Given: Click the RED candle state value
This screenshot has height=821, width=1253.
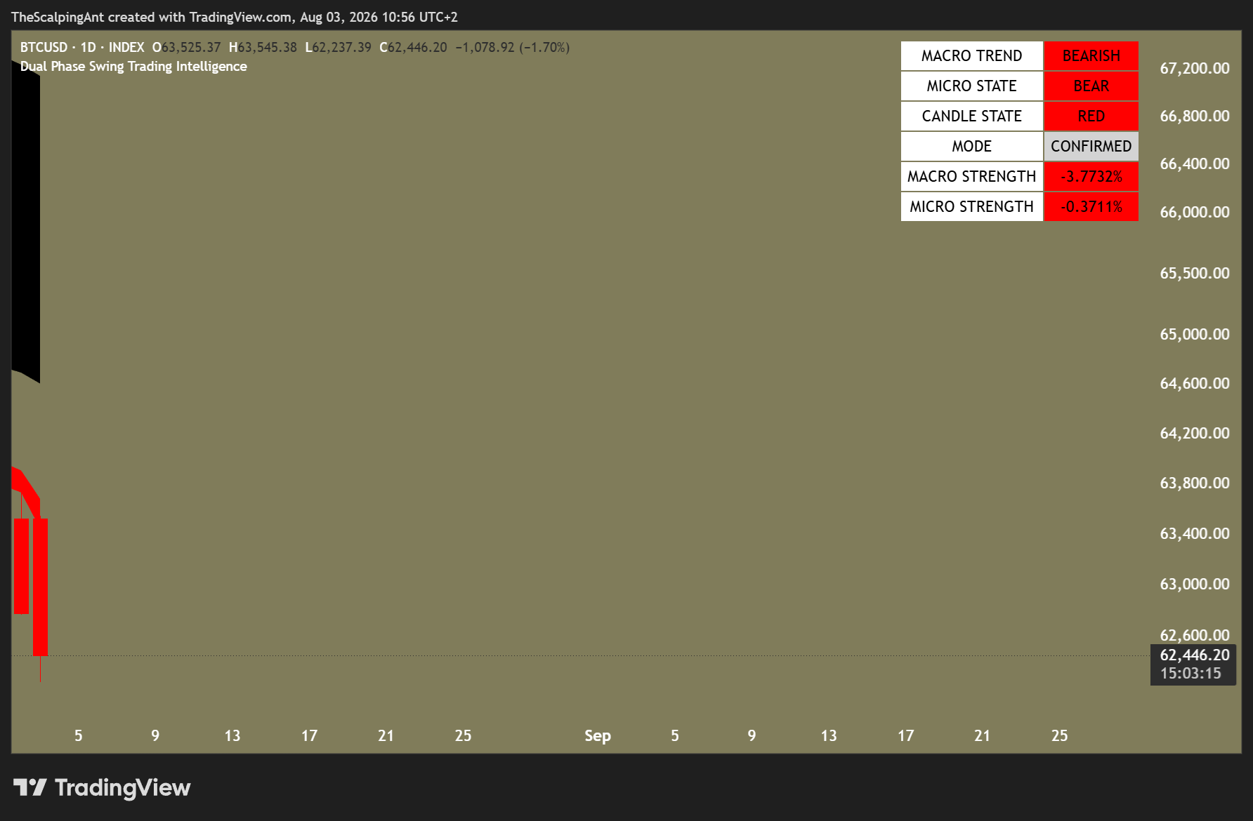Looking at the screenshot, I should point(1091,116).
